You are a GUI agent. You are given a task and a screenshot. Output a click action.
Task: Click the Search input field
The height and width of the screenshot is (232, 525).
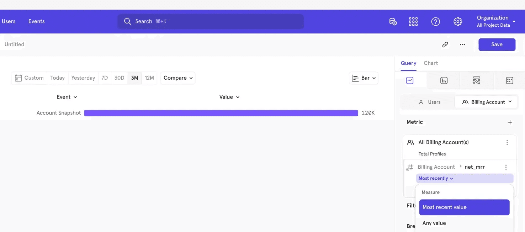[211, 21]
